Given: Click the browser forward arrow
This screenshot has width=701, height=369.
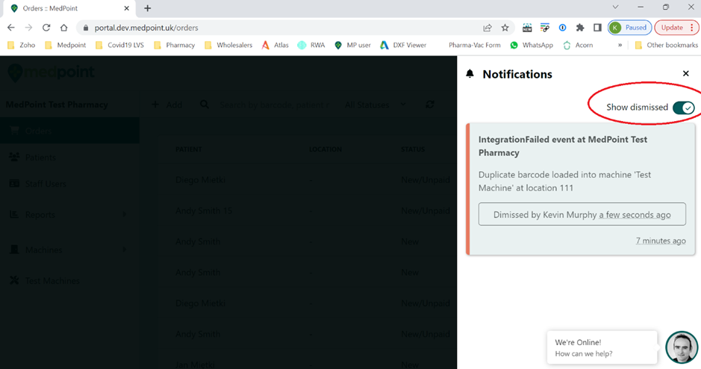Looking at the screenshot, I should pyautogui.click(x=28, y=28).
